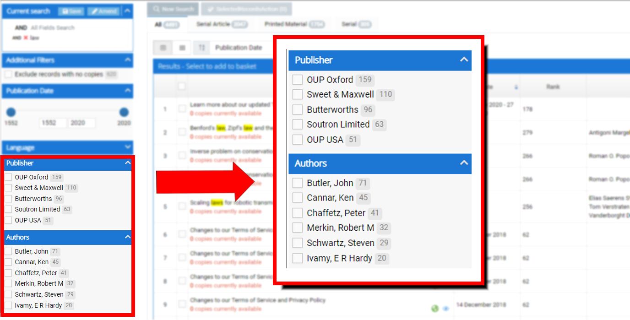
Task: Switch to the compact list view icon
Action: 182,48
